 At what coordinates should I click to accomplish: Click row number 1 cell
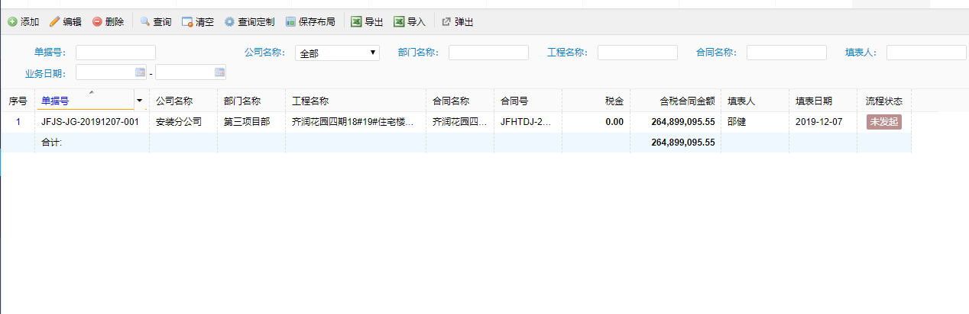(x=18, y=121)
